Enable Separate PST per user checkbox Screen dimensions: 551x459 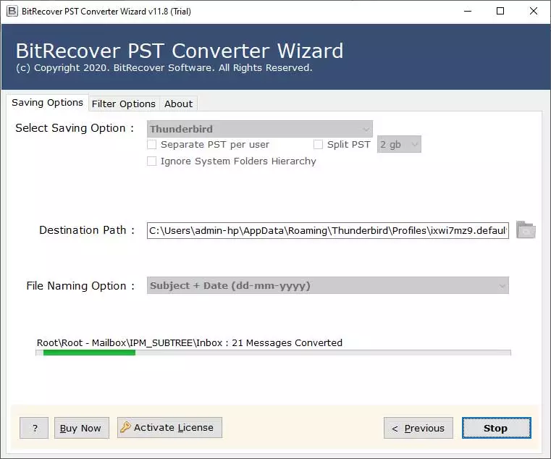point(152,145)
